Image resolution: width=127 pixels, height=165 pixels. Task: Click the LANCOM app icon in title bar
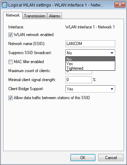coord(4,5)
